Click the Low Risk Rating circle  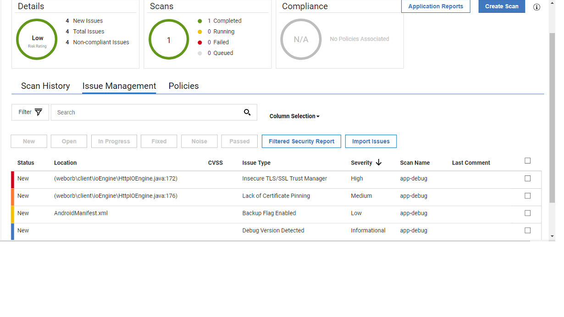(x=37, y=39)
